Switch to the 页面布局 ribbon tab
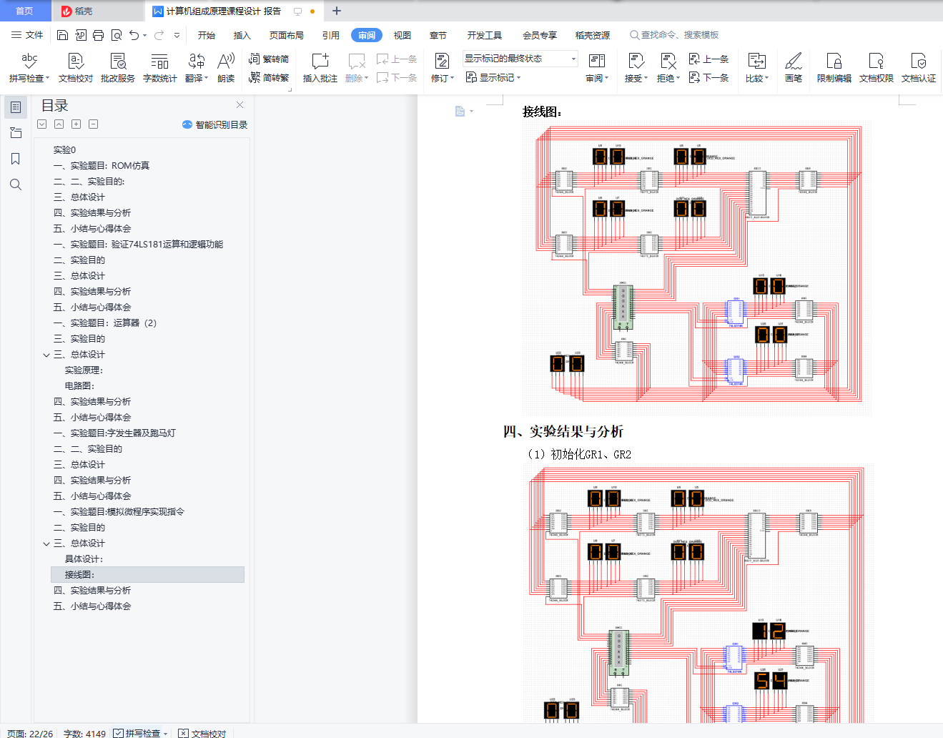This screenshot has height=738, width=943. (287, 35)
